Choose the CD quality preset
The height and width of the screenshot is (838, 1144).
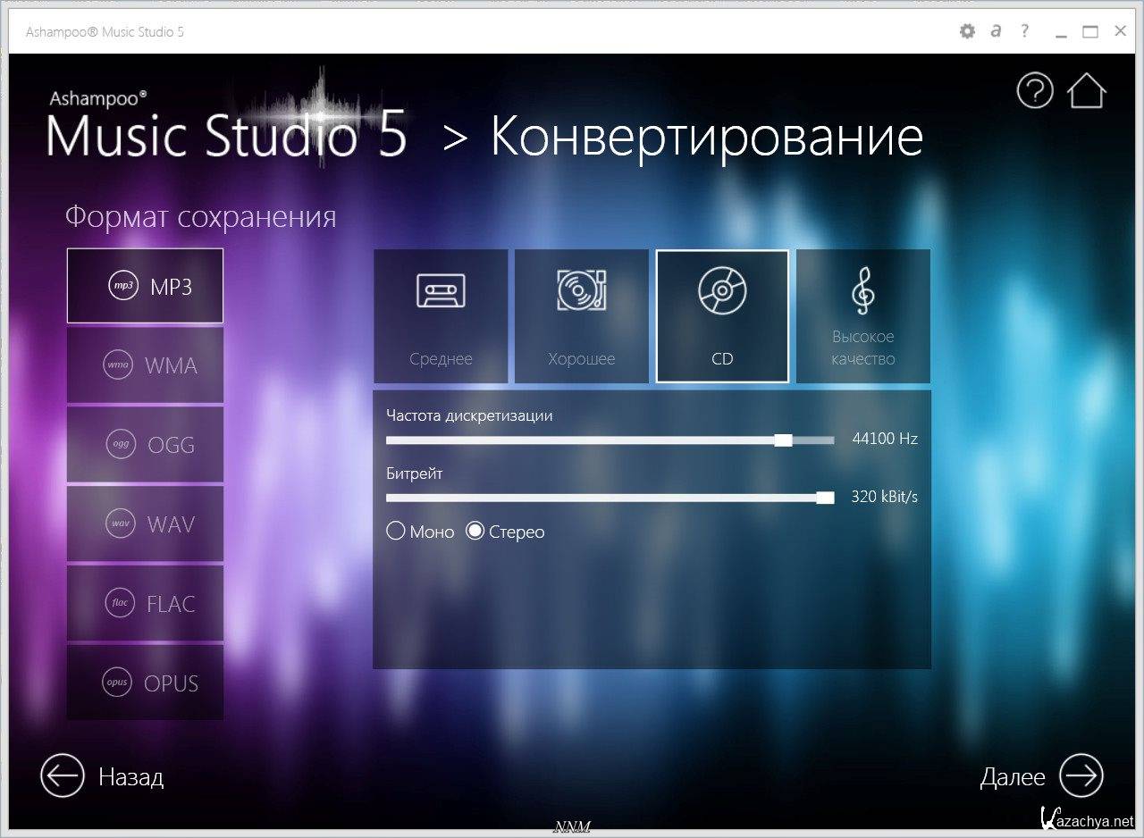click(722, 316)
